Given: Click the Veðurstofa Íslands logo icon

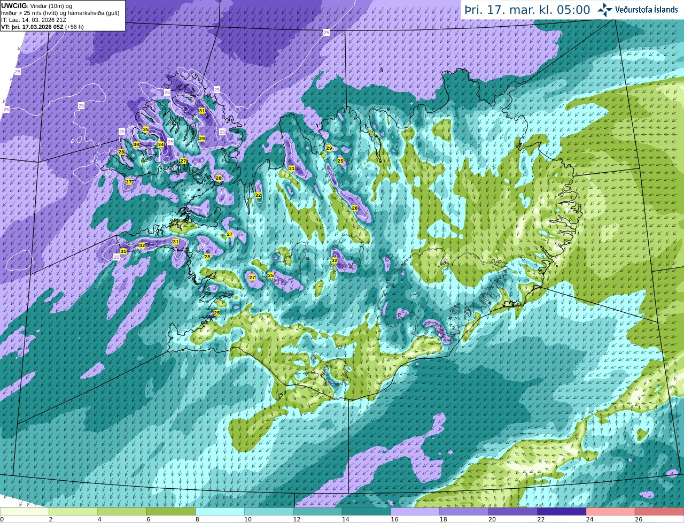Looking at the screenshot, I should tap(605, 9).
